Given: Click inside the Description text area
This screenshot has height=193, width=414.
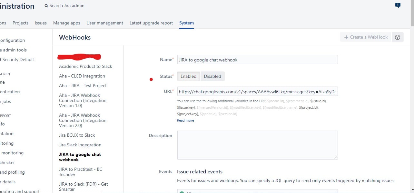Looking at the screenshot, I should (x=257, y=145).
